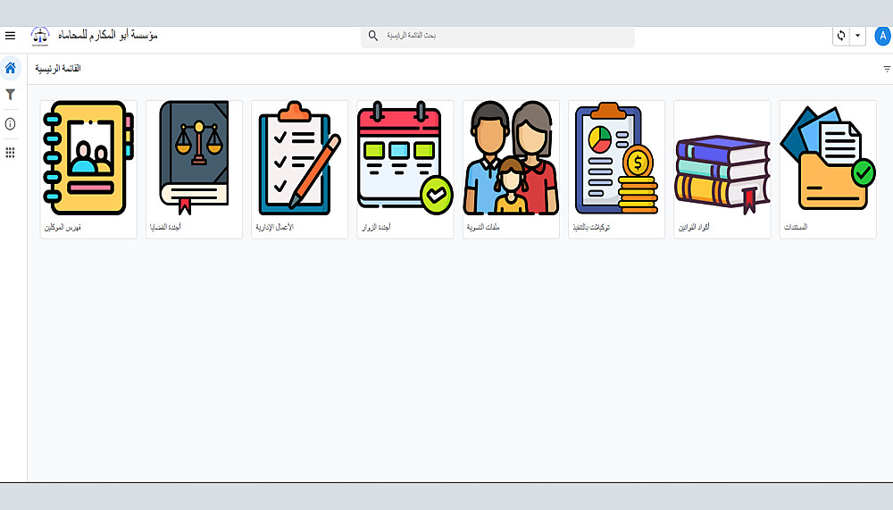The height and width of the screenshot is (510, 893).
Task: Open the filter funnel in sidebar
Action: 10,95
